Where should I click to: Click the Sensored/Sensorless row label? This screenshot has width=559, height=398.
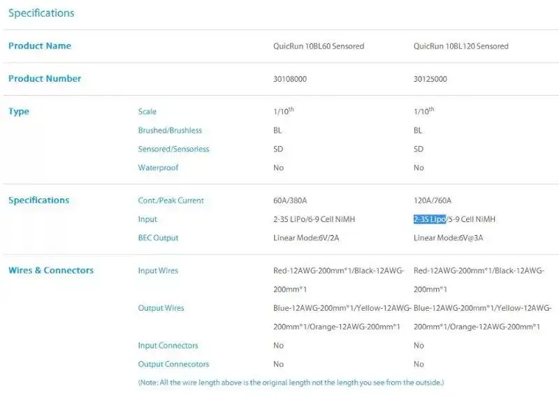[x=173, y=149]
